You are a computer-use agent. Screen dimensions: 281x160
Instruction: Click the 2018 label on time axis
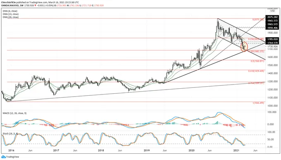tap(101, 150)
